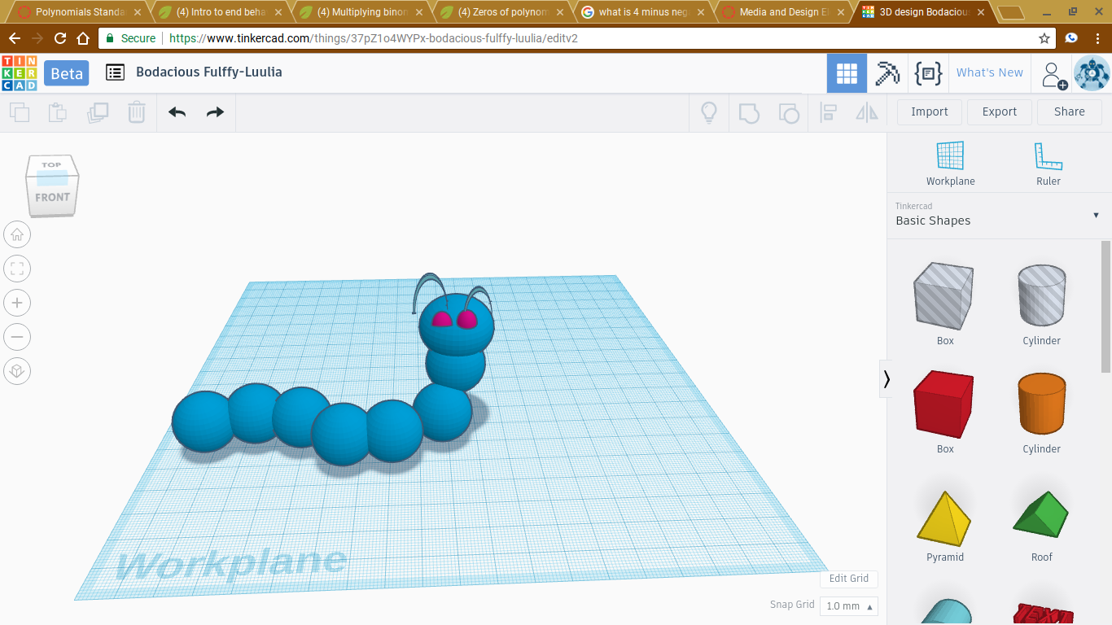Click the Edit Grid button
Screen dimensions: 1112x625
pos(848,579)
